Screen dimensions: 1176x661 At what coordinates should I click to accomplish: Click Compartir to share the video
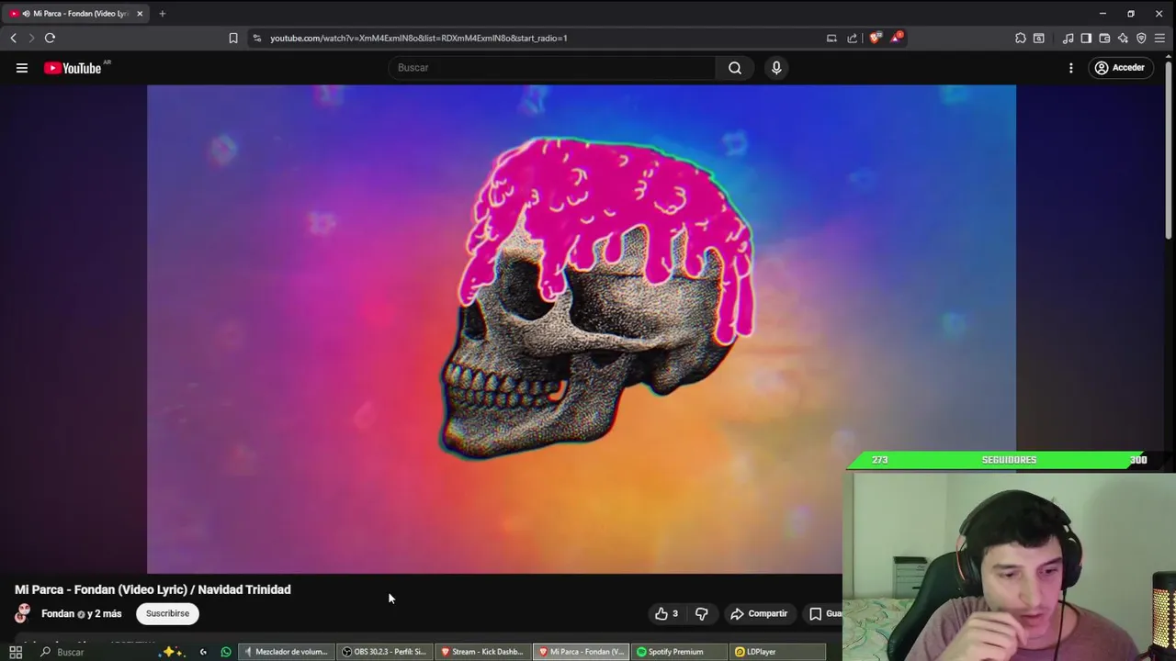point(759,613)
